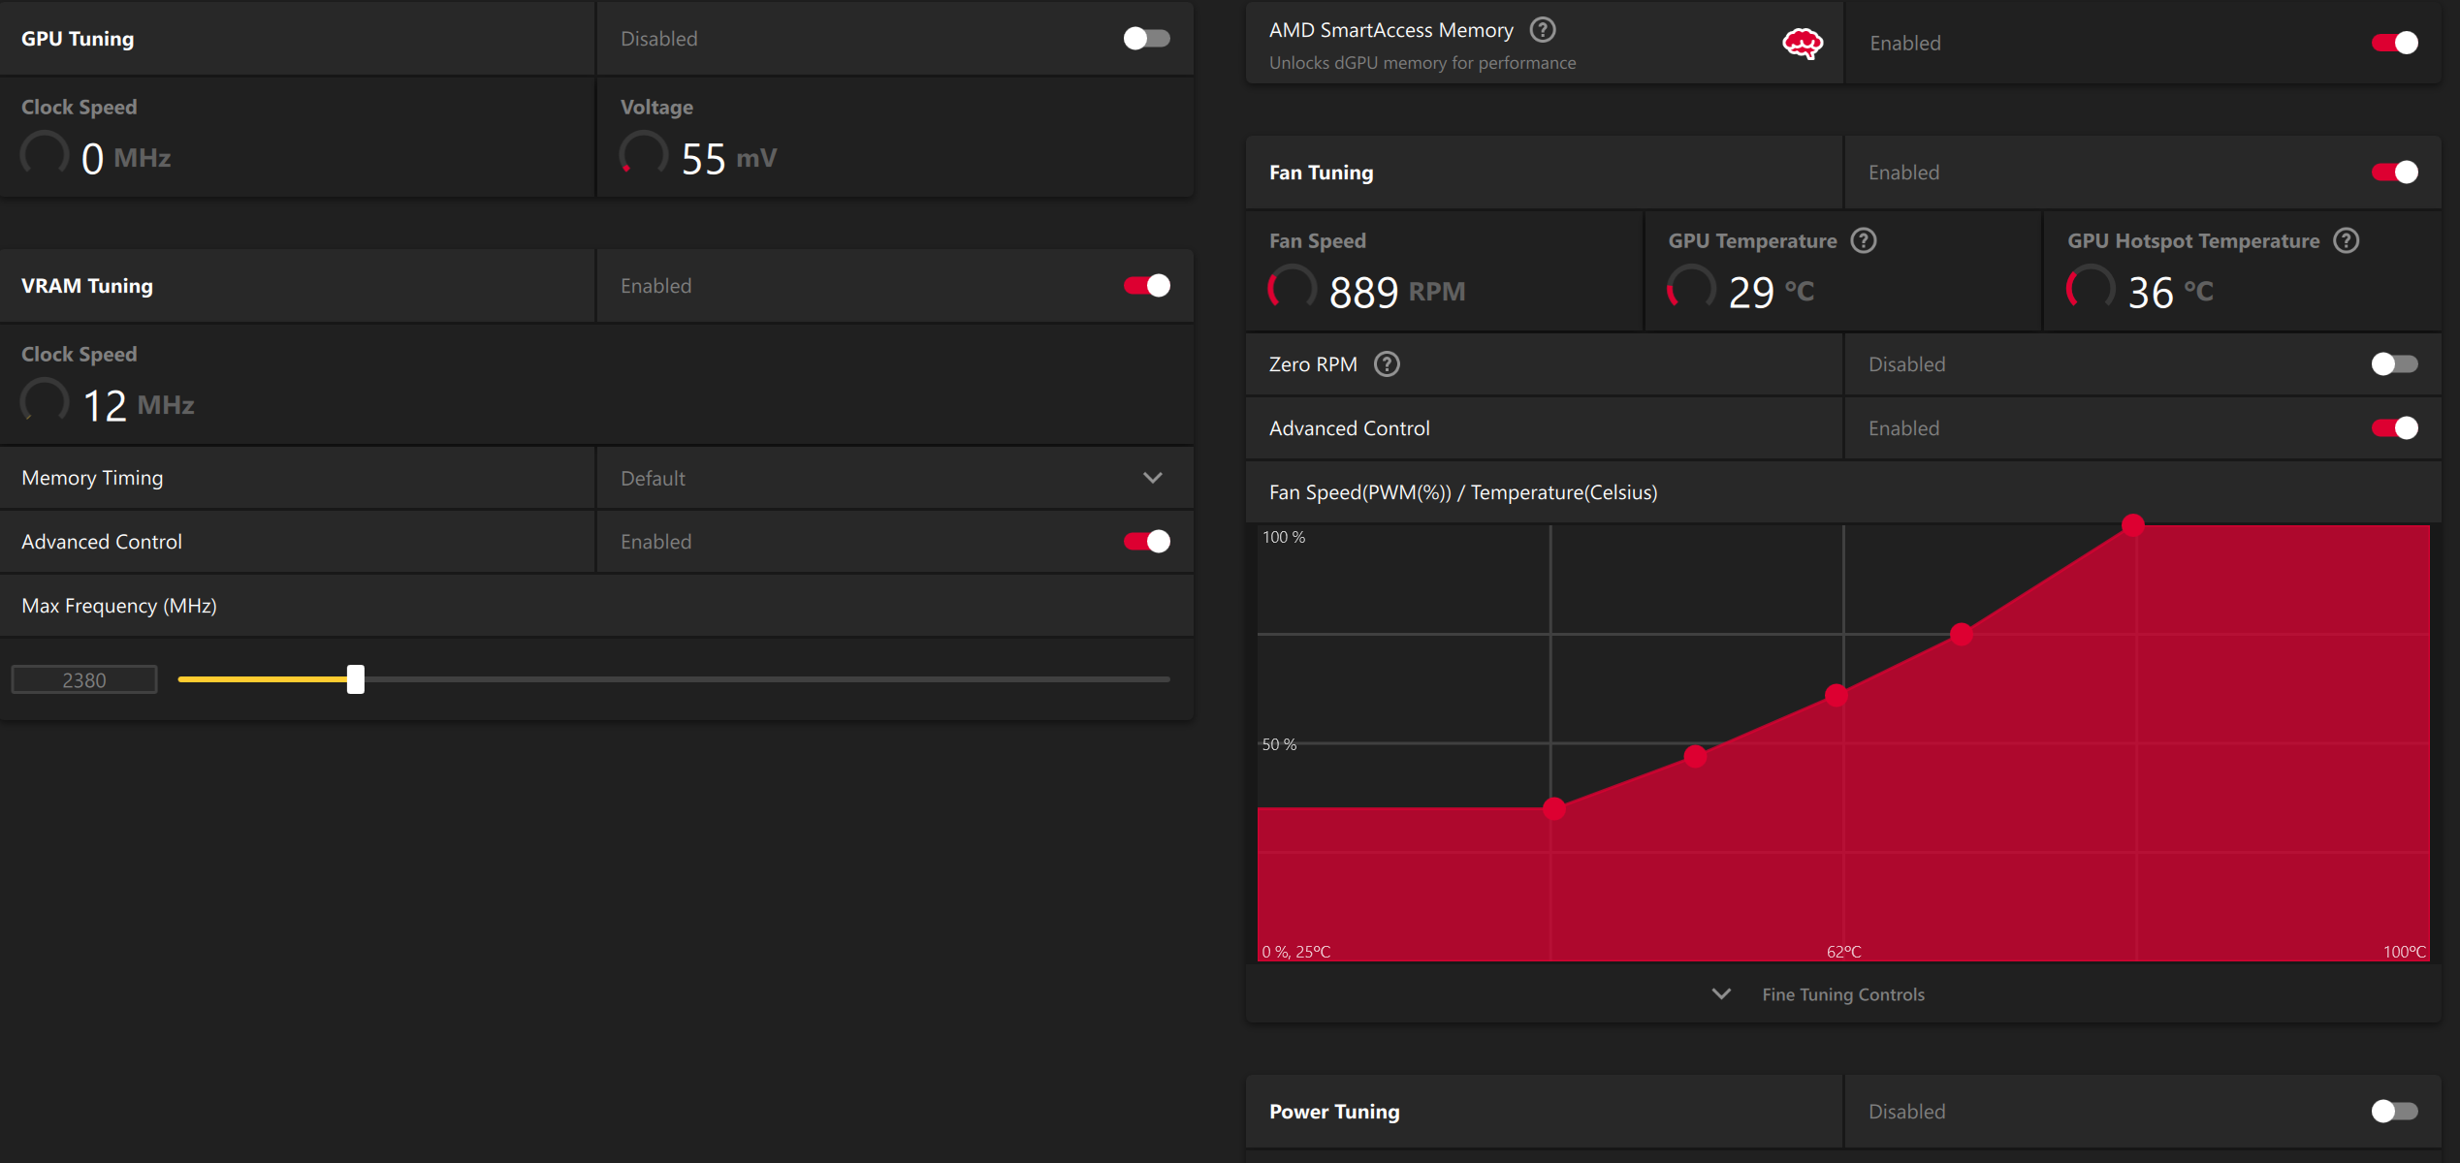Image resolution: width=2460 pixels, height=1163 pixels.
Task: Click the 889 RPM fan speed value
Action: pyautogui.click(x=1397, y=291)
